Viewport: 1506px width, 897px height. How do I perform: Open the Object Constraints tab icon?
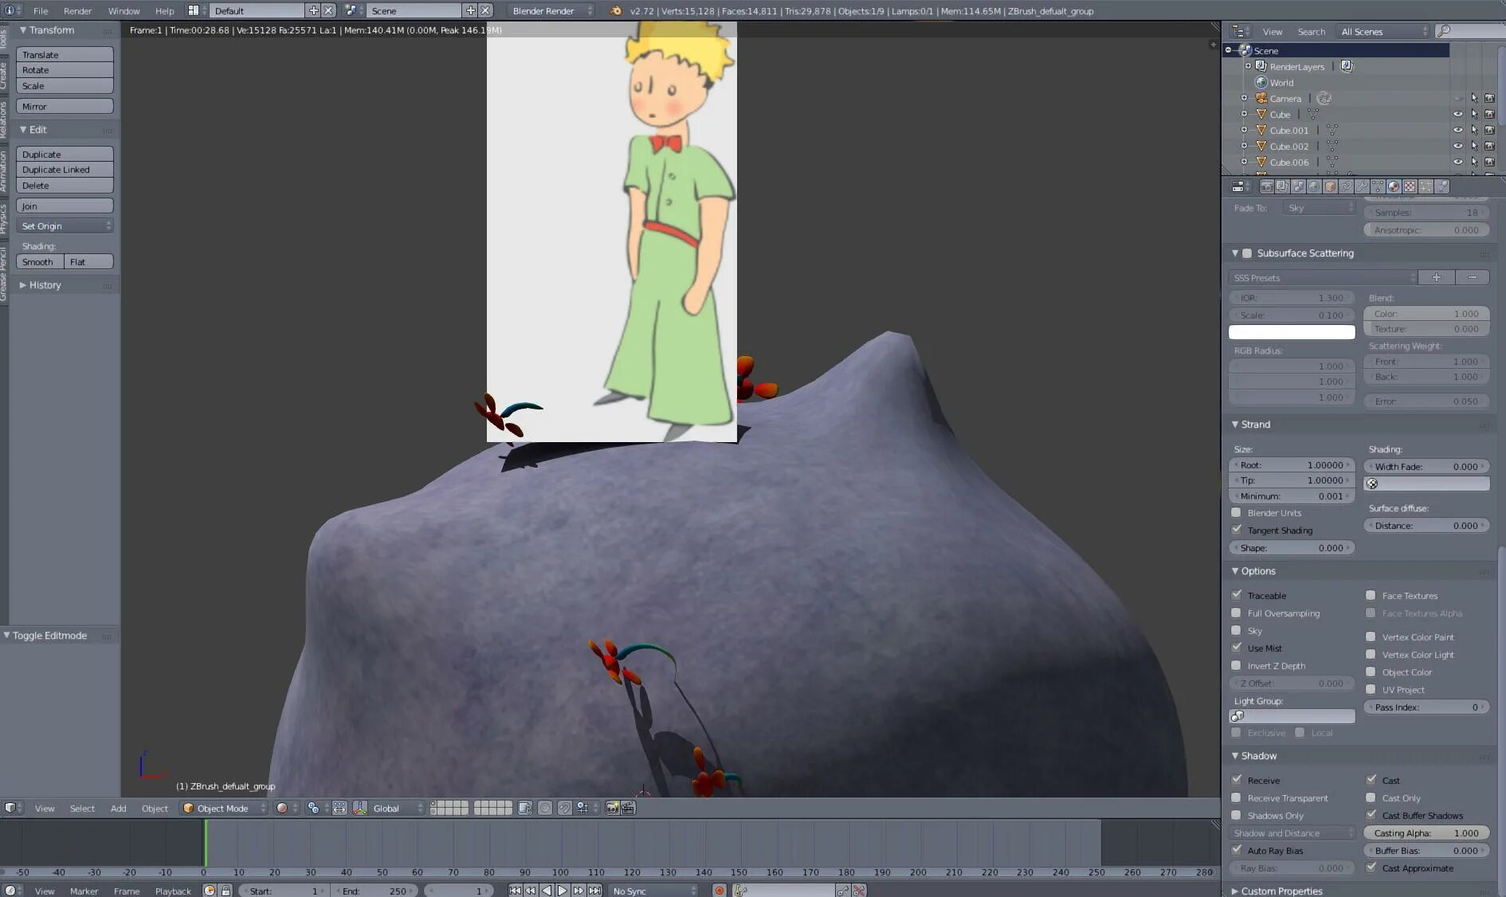[1346, 186]
